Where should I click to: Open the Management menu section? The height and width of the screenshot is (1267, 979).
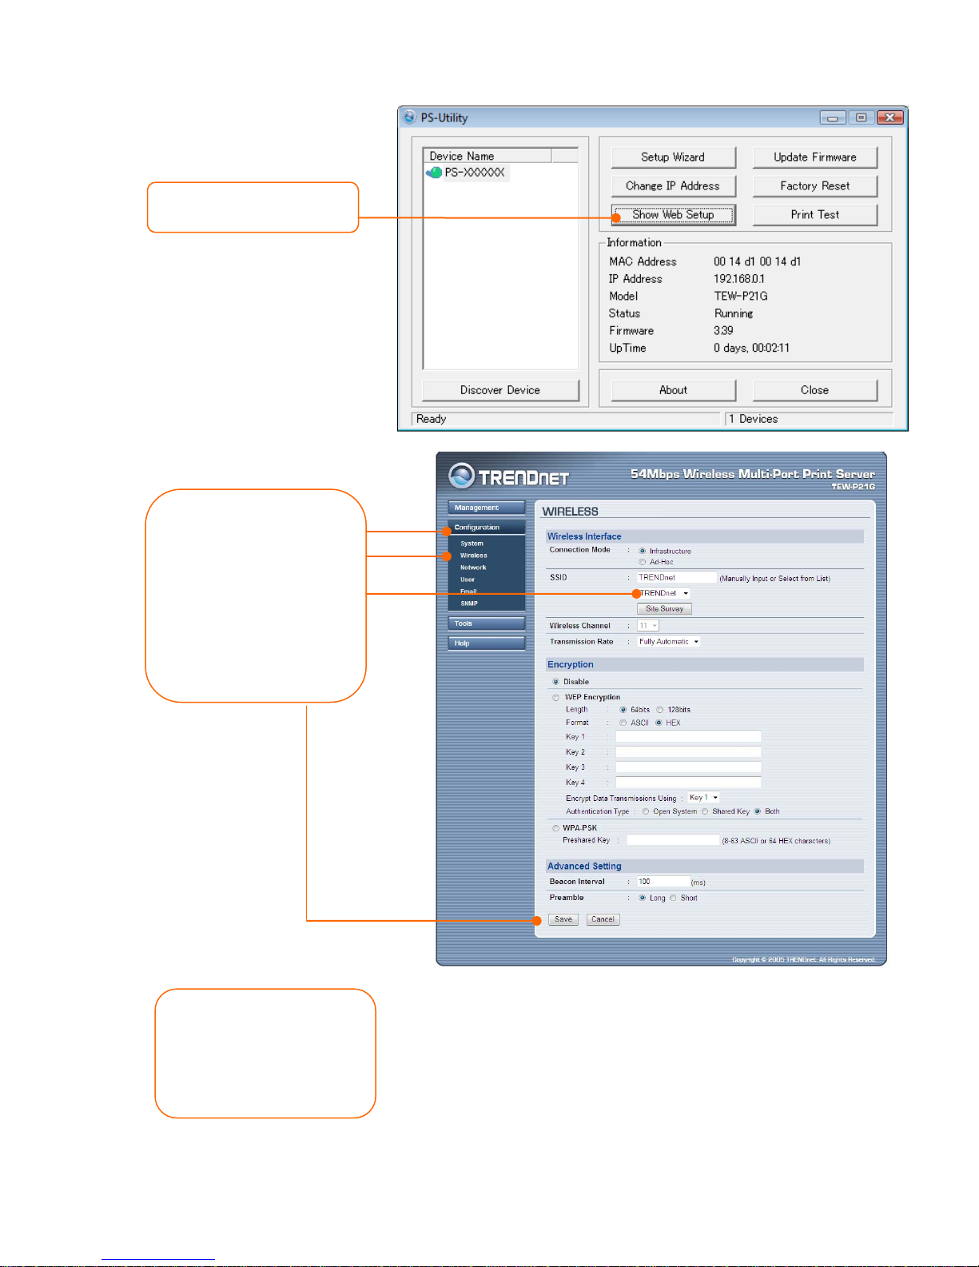486,508
